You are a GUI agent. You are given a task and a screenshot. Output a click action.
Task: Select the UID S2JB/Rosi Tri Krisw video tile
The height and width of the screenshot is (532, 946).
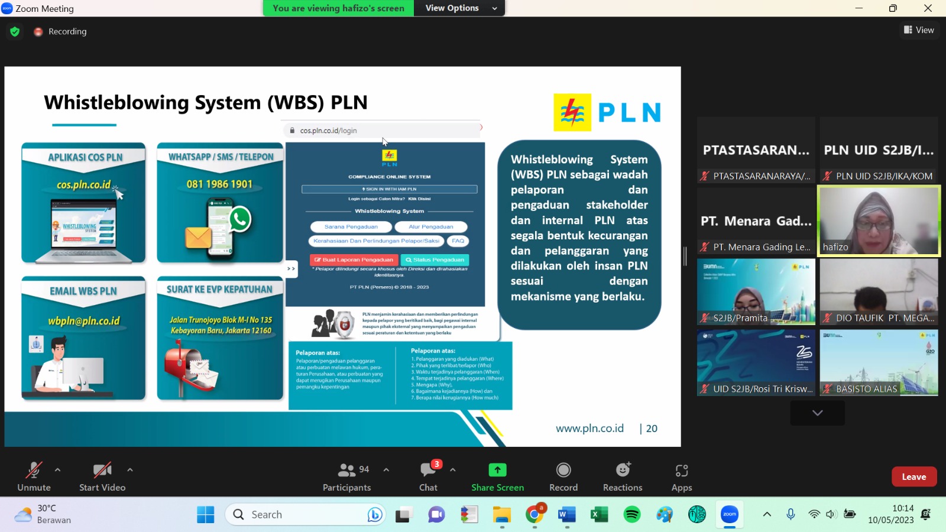[756, 362]
